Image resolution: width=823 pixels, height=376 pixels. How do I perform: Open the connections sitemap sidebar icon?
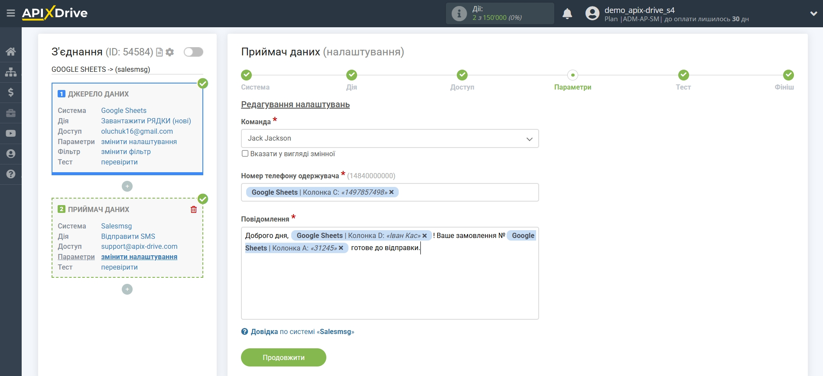(x=11, y=72)
